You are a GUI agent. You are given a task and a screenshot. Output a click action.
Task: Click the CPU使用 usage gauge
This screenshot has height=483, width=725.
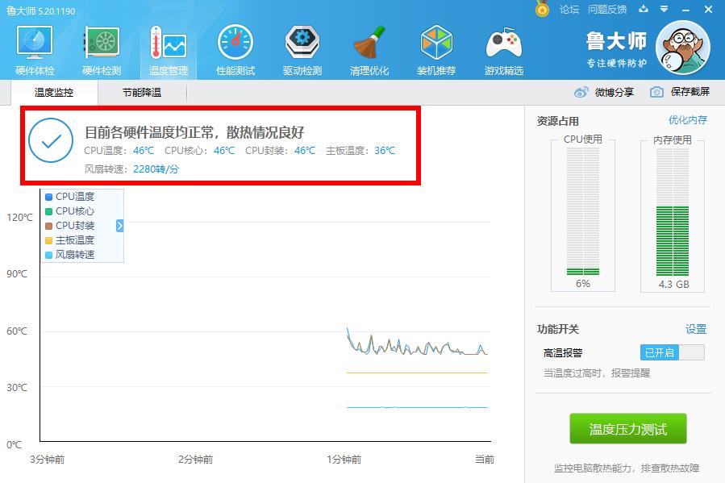coord(581,214)
